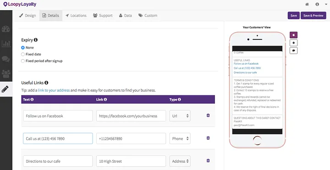Click the Text column info icon
Screen dimensions: 330x170
tap(32, 99)
